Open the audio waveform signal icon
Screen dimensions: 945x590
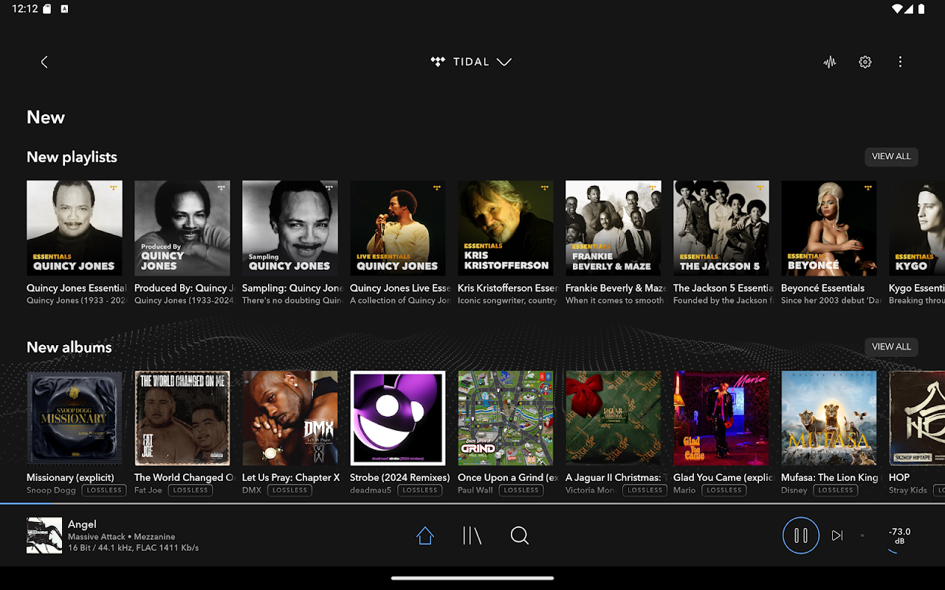(x=830, y=62)
